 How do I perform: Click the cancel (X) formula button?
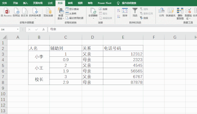(x=30, y=29)
